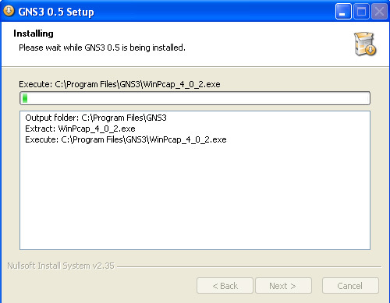Click the 'Installing' heading text

[34, 33]
